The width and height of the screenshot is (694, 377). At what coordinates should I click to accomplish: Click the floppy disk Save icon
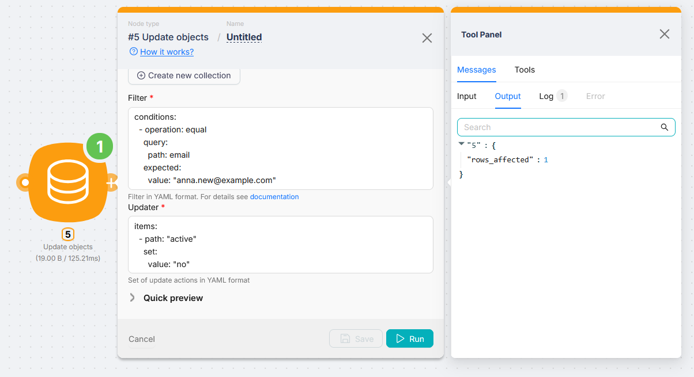pos(345,338)
